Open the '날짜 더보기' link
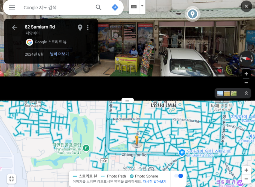The height and width of the screenshot is (187, 255). click(x=59, y=54)
